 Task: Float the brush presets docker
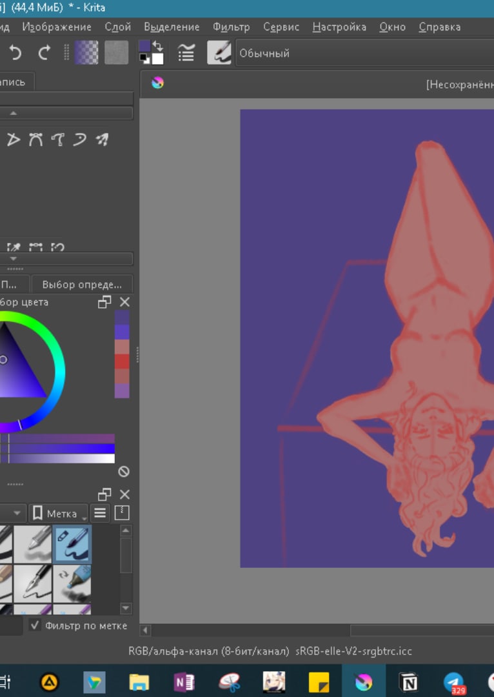click(105, 494)
